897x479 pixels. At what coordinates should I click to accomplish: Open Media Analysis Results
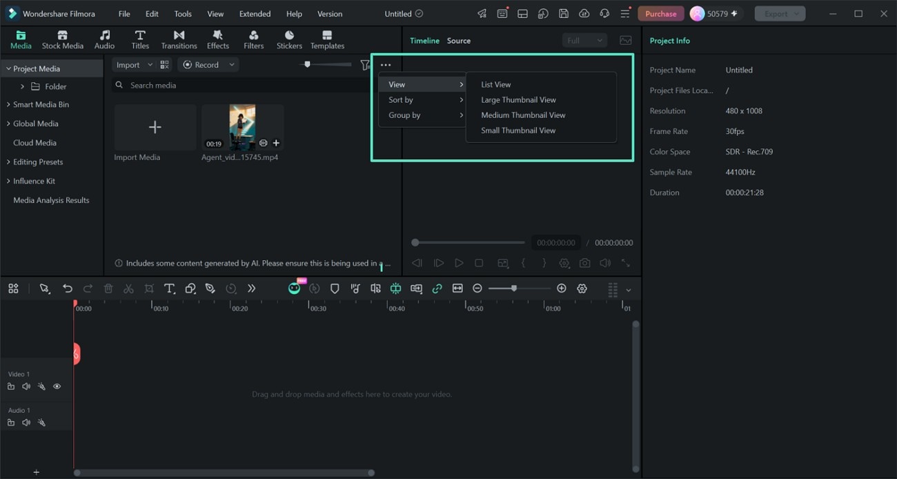click(x=51, y=200)
